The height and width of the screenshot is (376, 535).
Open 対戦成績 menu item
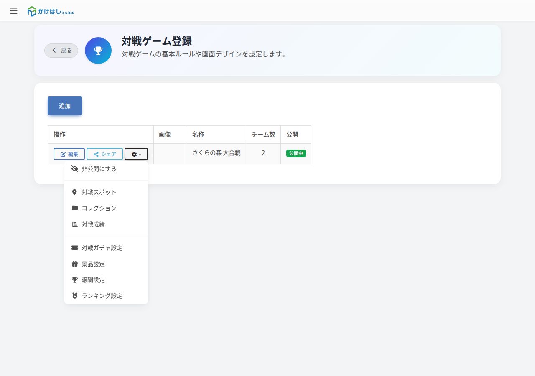(106, 224)
